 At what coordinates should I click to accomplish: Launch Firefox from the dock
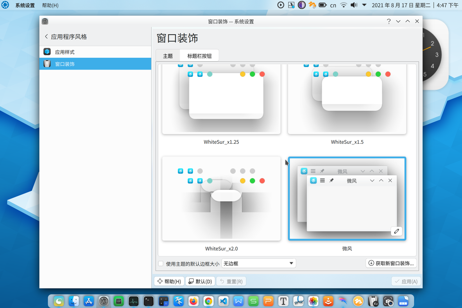193,301
